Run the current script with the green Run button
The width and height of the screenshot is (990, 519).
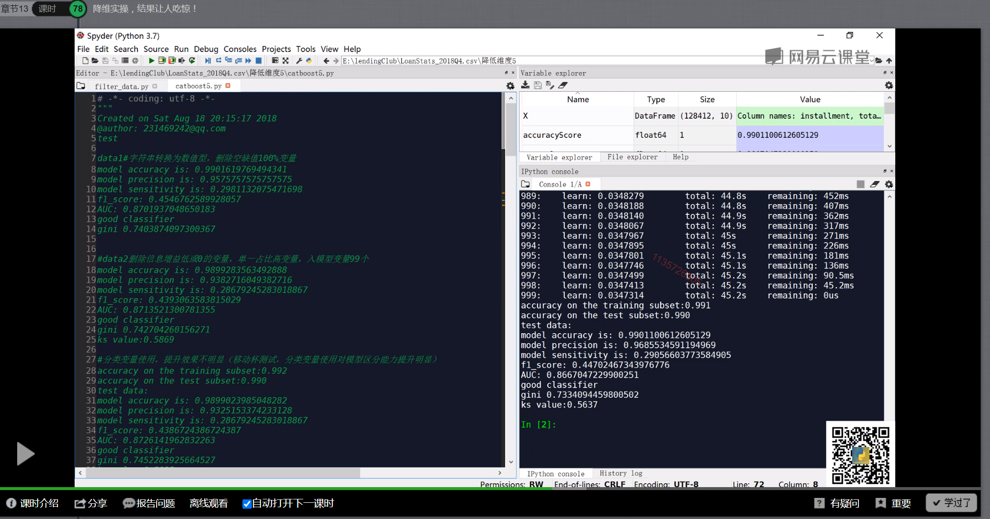152,60
